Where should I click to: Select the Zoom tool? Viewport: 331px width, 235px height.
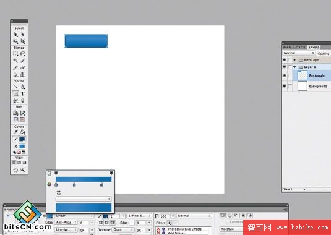click(x=22, y=170)
